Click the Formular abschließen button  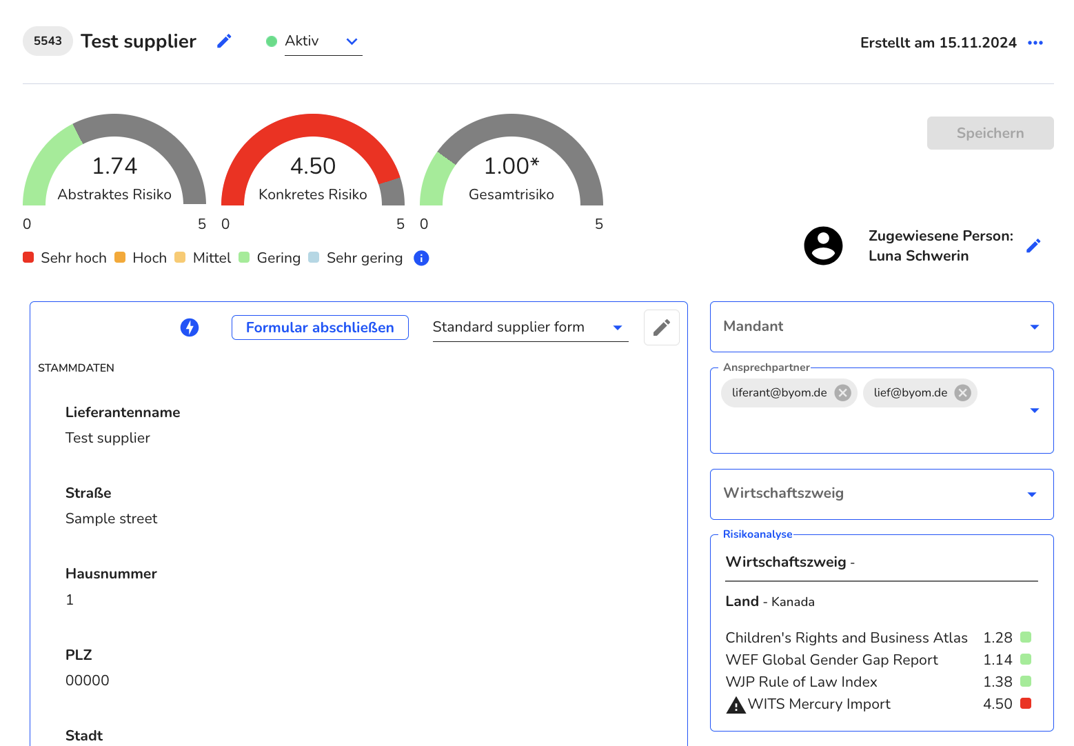(x=320, y=327)
